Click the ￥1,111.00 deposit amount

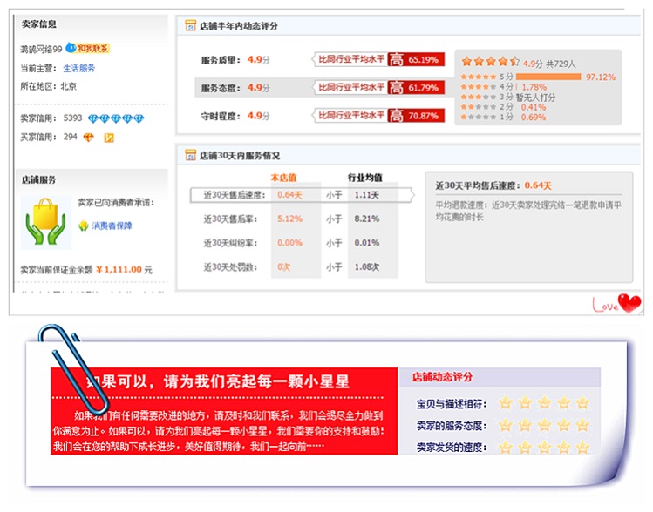(x=119, y=270)
